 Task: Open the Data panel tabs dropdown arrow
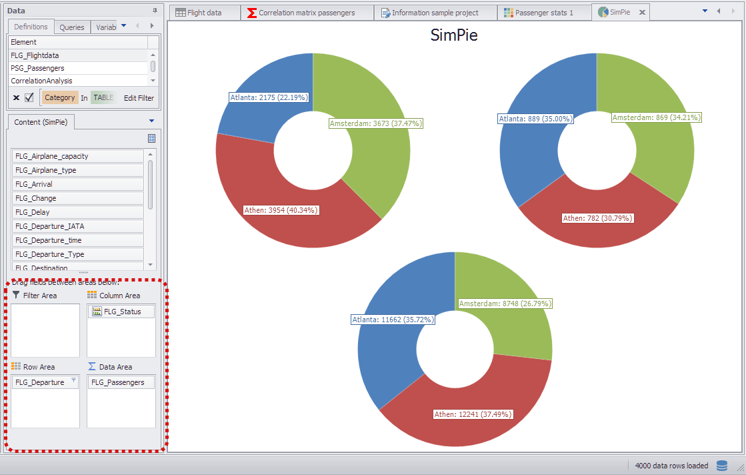pos(123,26)
